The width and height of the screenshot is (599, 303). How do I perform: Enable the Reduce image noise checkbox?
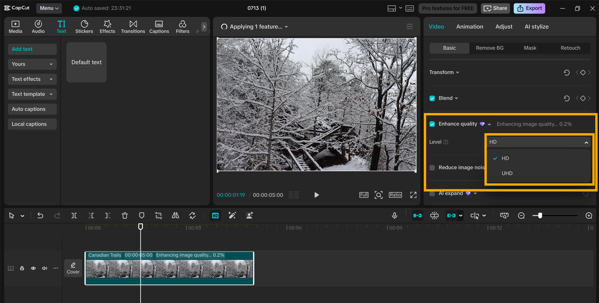coord(432,167)
